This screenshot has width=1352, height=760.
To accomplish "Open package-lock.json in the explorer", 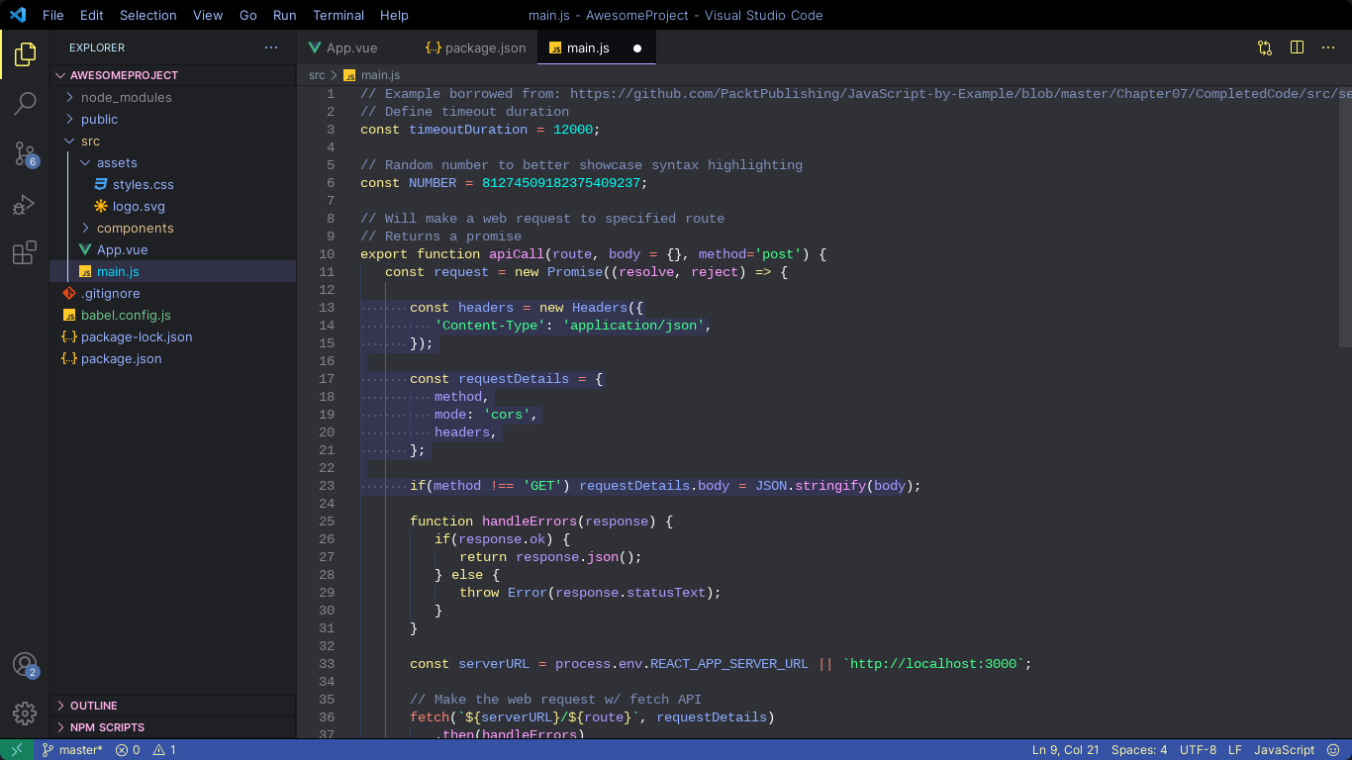I will (173, 336).
